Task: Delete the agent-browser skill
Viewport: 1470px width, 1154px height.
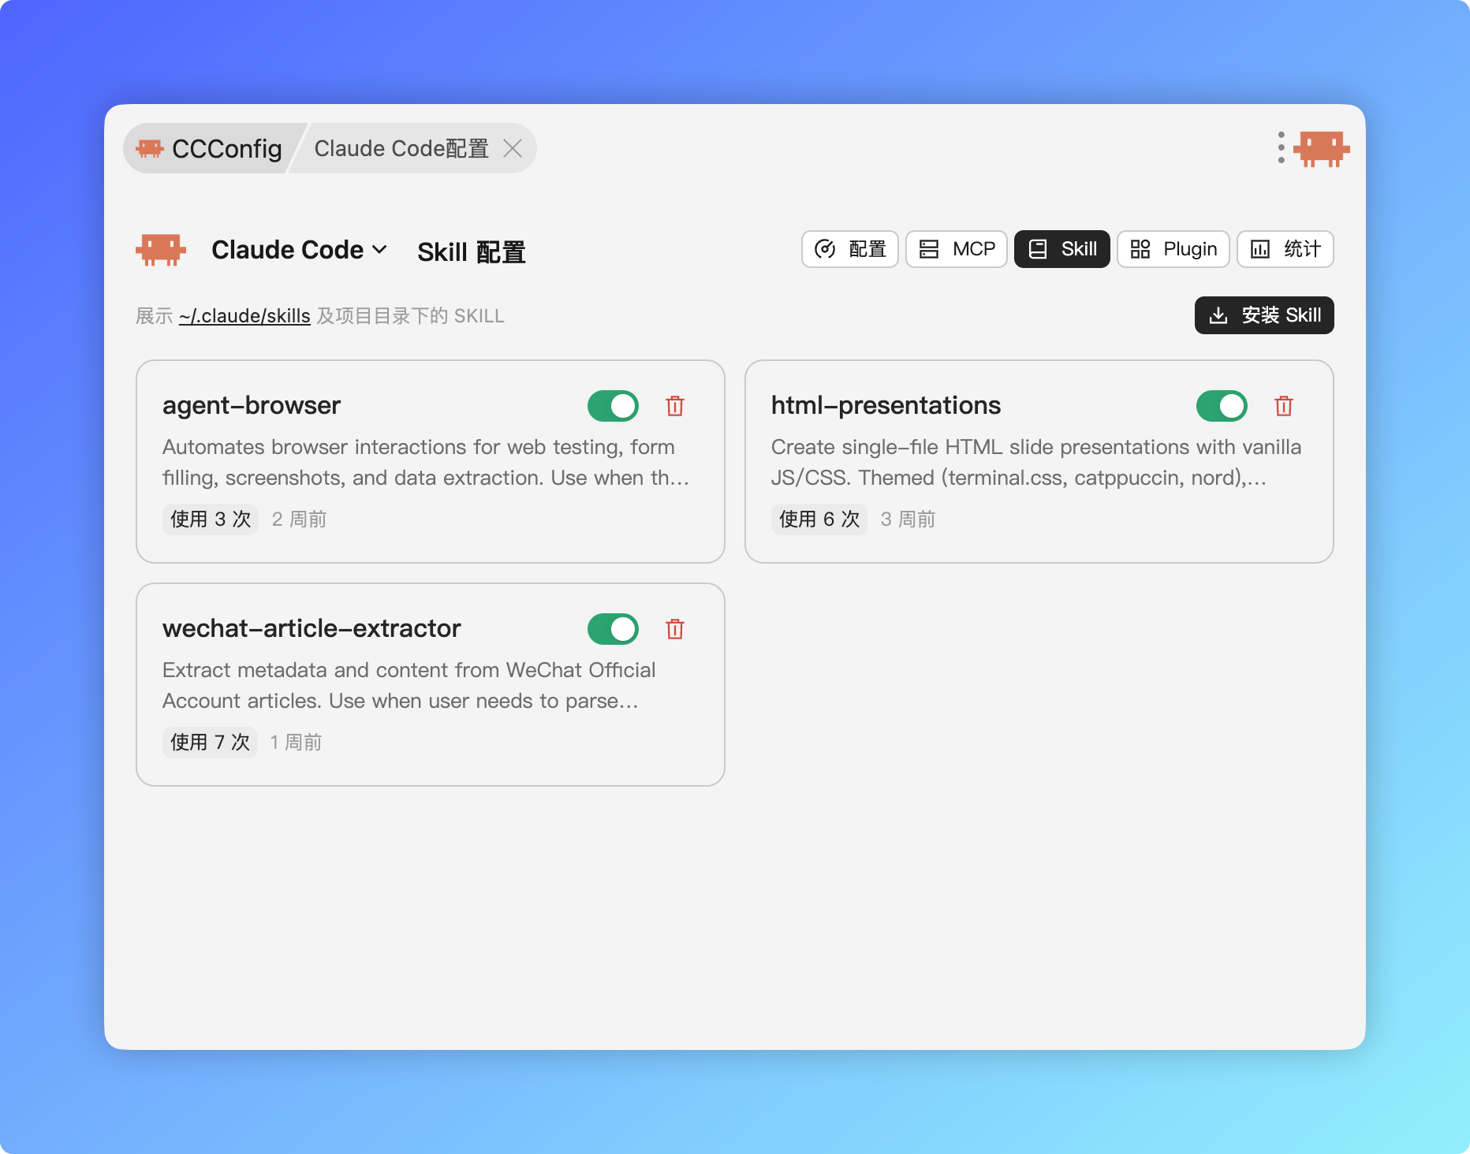Action: tap(675, 406)
